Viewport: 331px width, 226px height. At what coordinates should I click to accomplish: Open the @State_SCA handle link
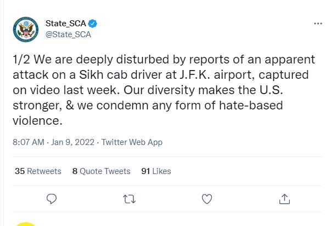pos(68,34)
